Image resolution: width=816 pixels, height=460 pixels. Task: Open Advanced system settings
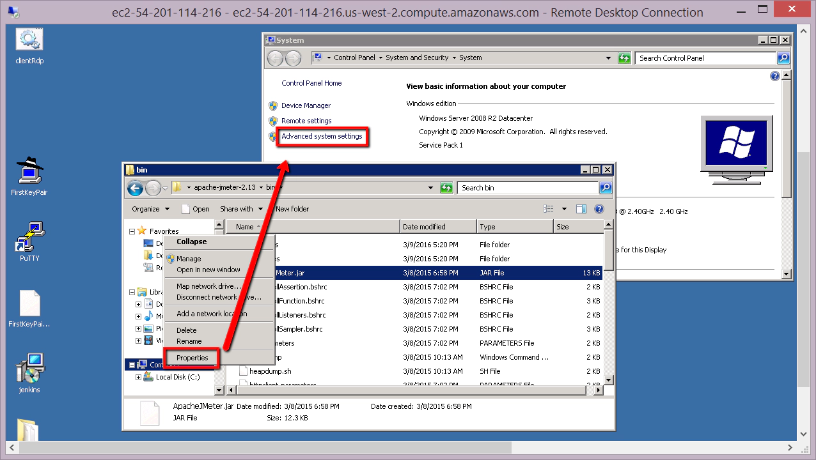[x=322, y=137]
